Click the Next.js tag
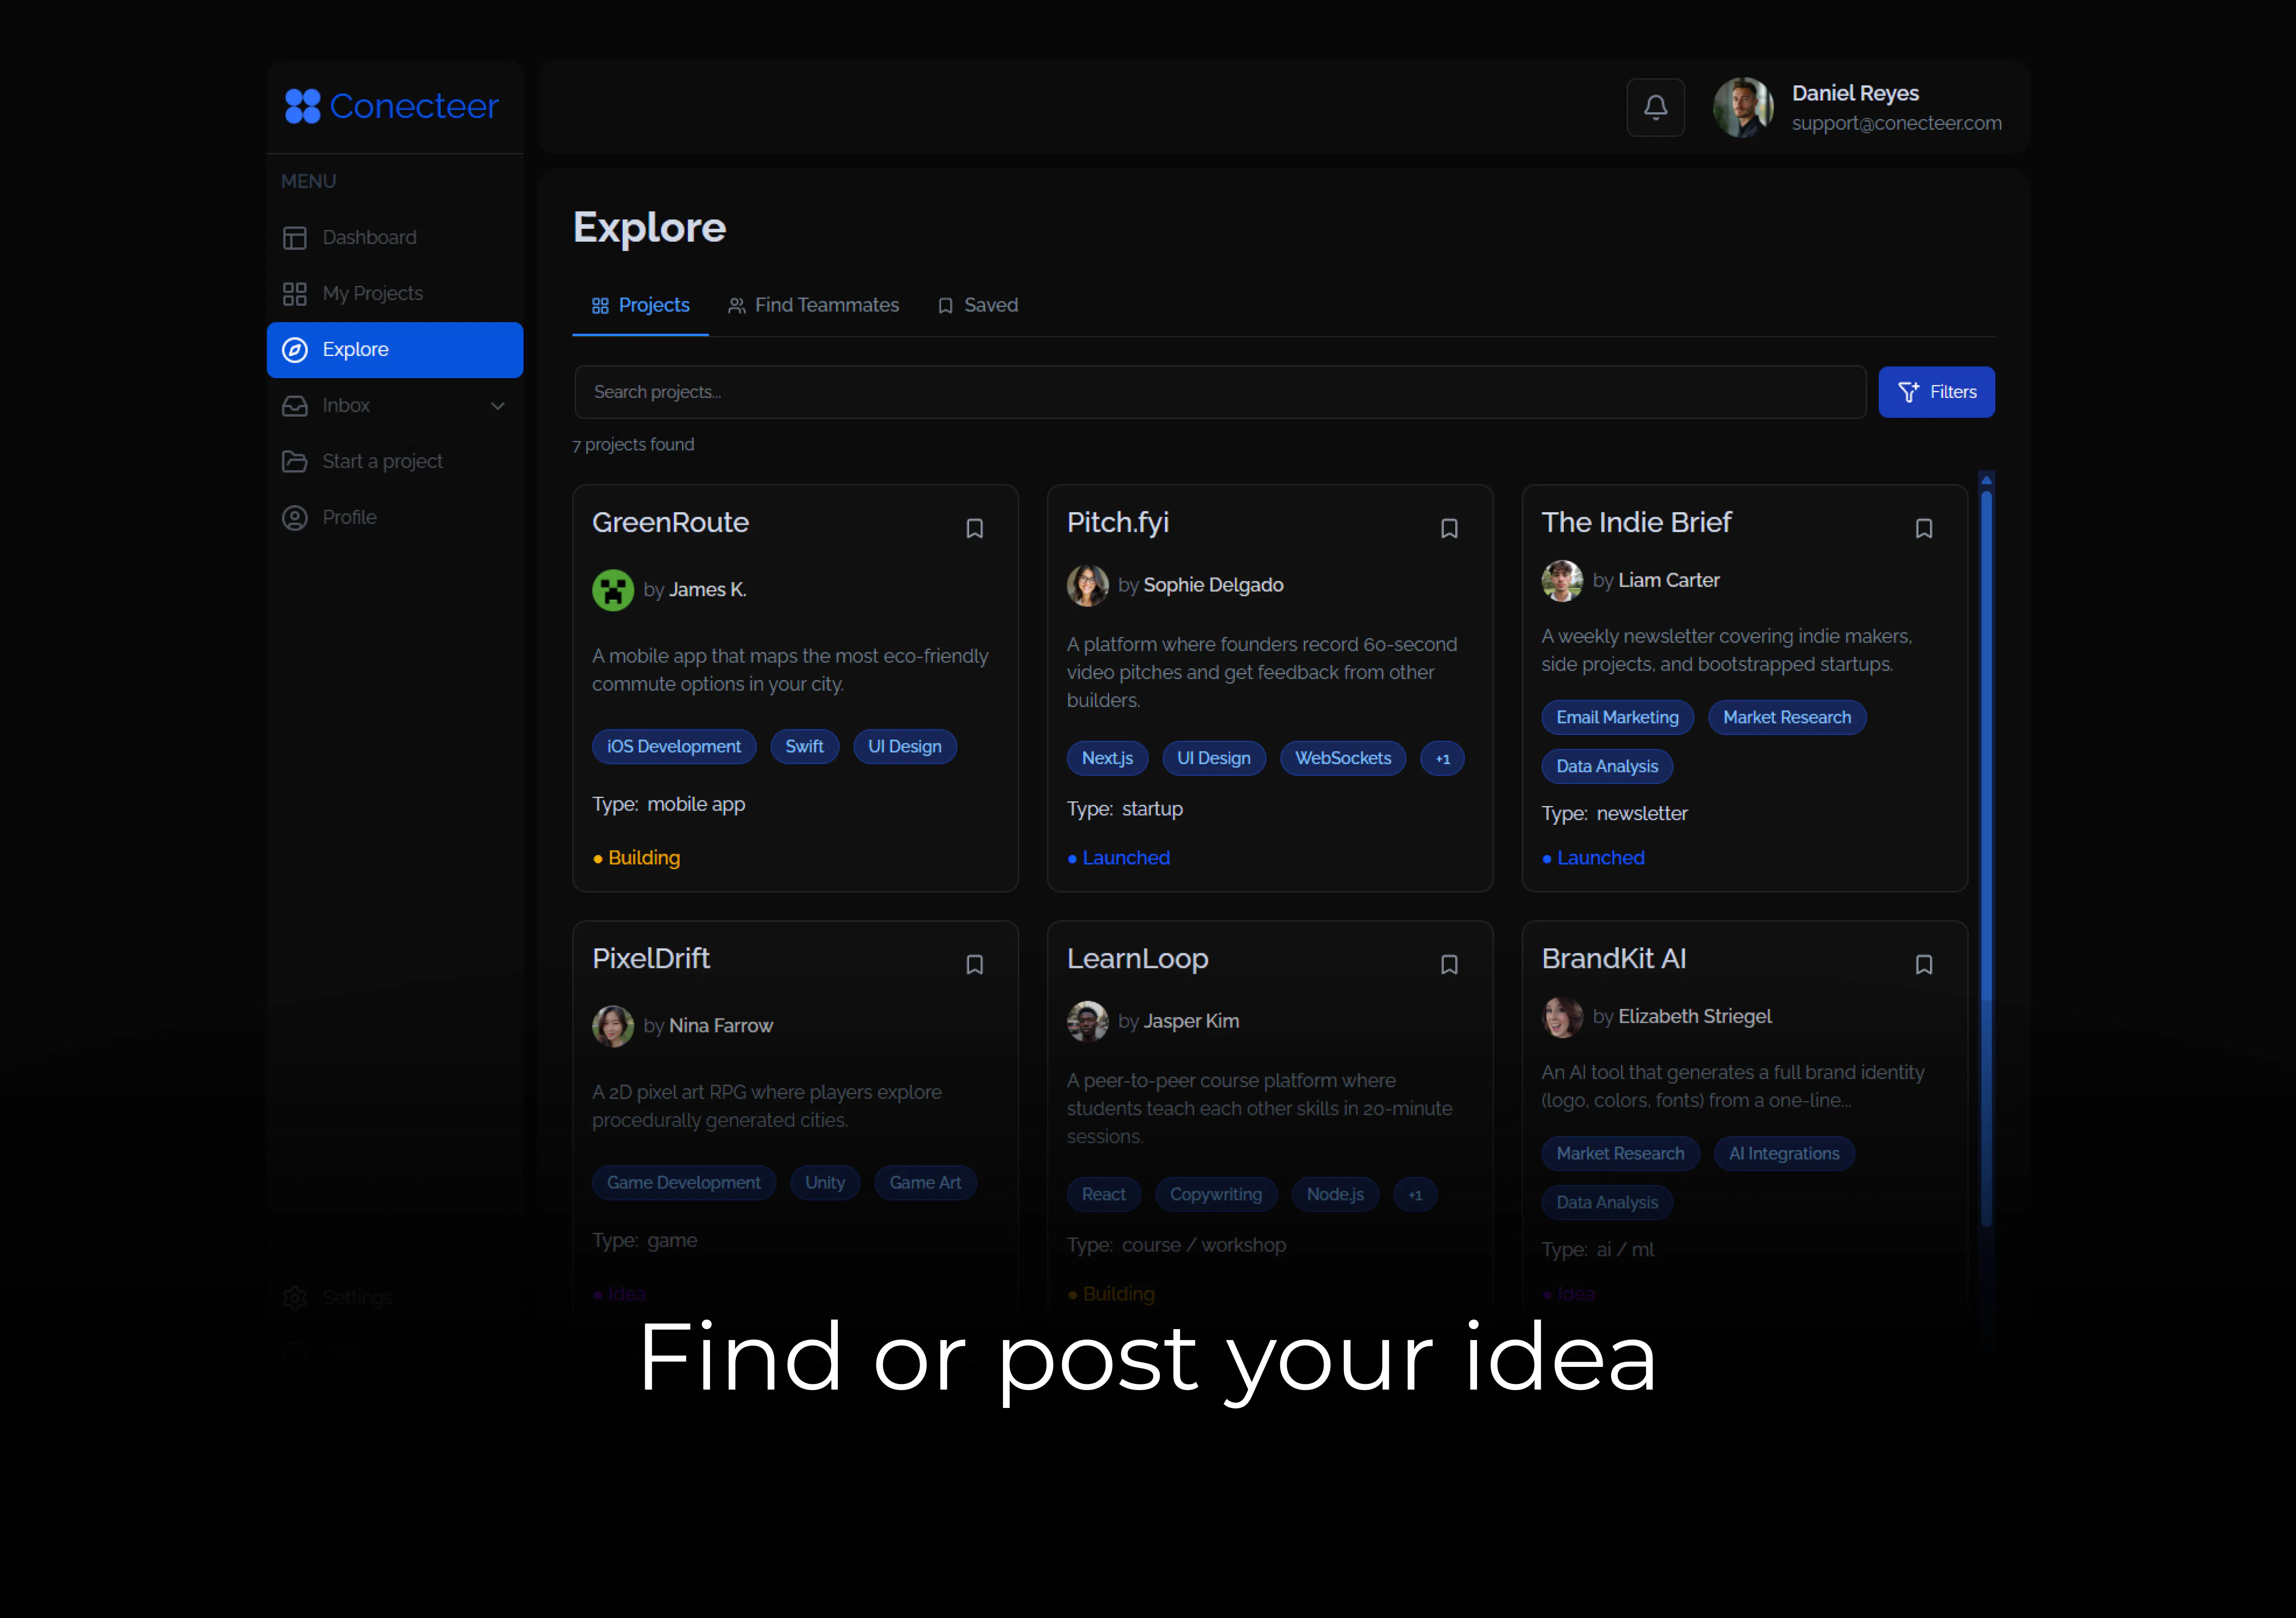 [1107, 758]
